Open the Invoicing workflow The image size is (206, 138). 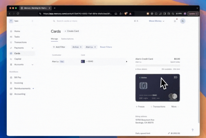click(x=18, y=83)
